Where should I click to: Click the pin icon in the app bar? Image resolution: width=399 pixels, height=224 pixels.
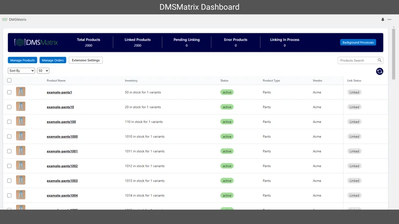pos(383,19)
